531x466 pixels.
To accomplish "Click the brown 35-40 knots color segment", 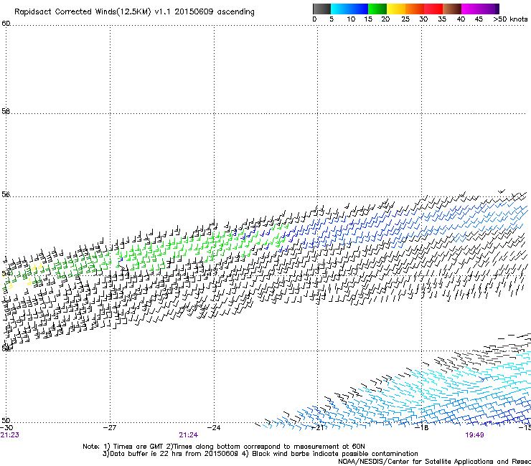I will (452, 9).
